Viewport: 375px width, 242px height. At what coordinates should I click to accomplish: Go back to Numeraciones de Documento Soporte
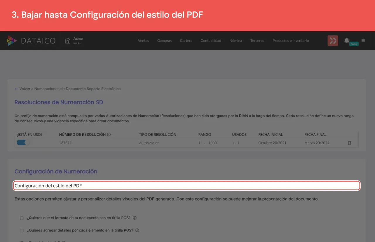click(68, 89)
